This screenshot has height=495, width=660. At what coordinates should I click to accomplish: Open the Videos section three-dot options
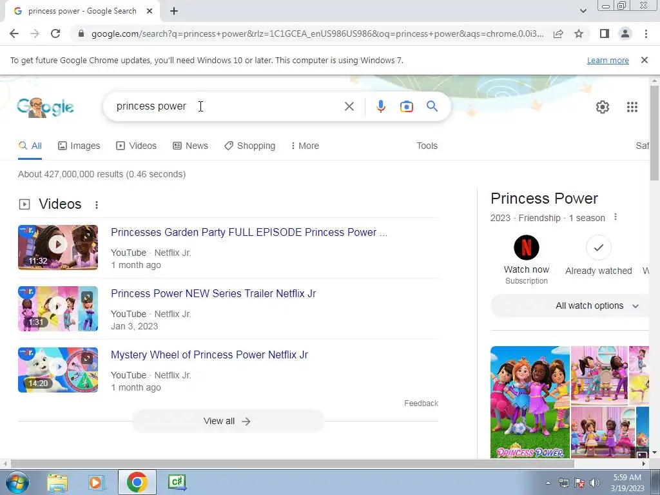(x=97, y=204)
